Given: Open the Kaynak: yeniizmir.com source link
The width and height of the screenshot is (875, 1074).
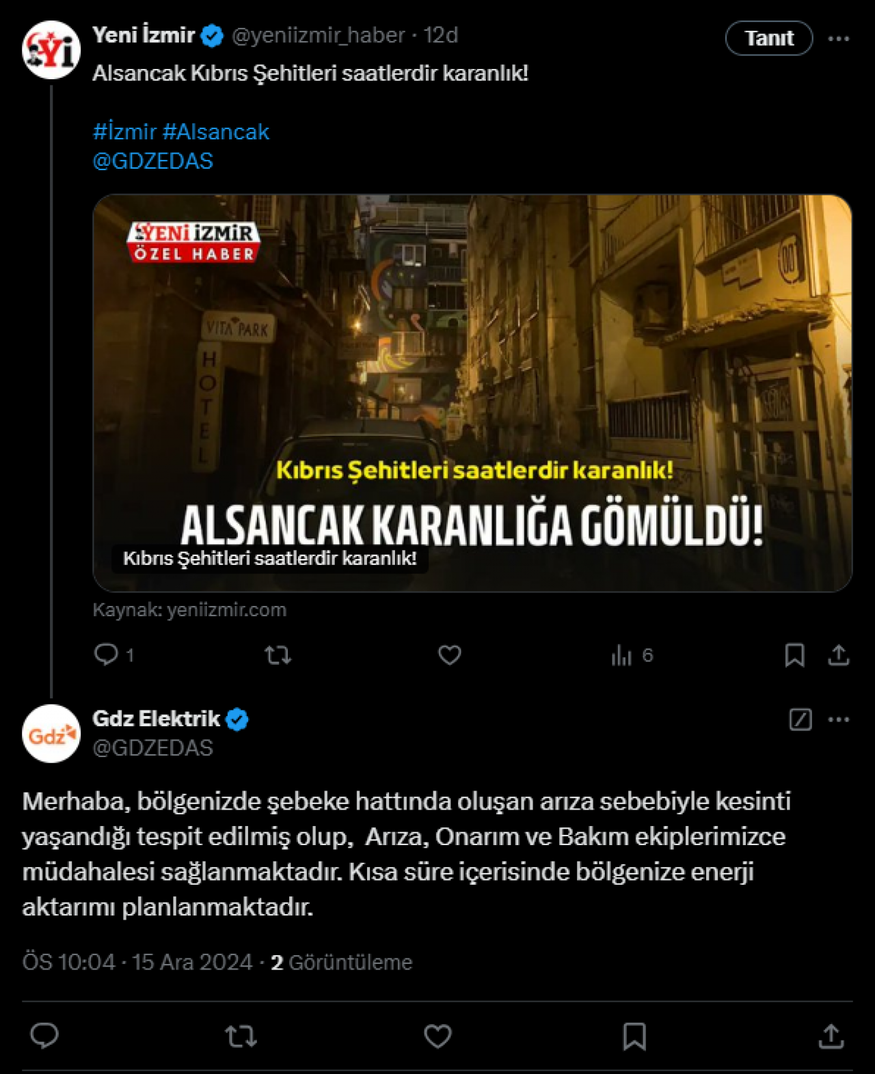Looking at the screenshot, I should pyautogui.click(x=189, y=610).
